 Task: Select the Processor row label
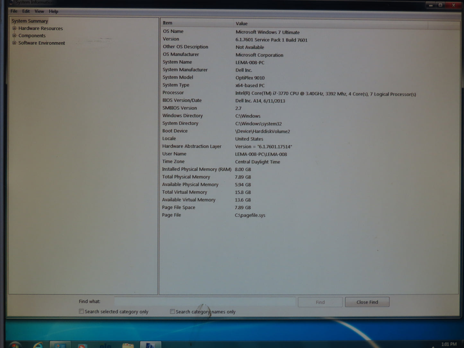coord(173,93)
